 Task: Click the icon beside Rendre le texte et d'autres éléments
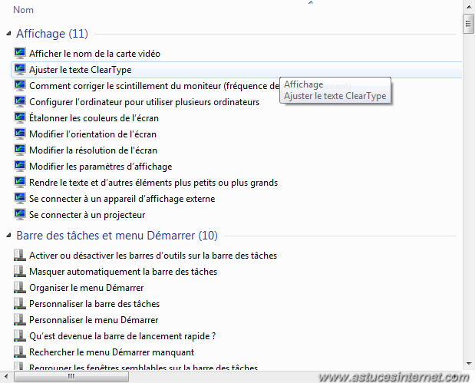(x=20, y=183)
